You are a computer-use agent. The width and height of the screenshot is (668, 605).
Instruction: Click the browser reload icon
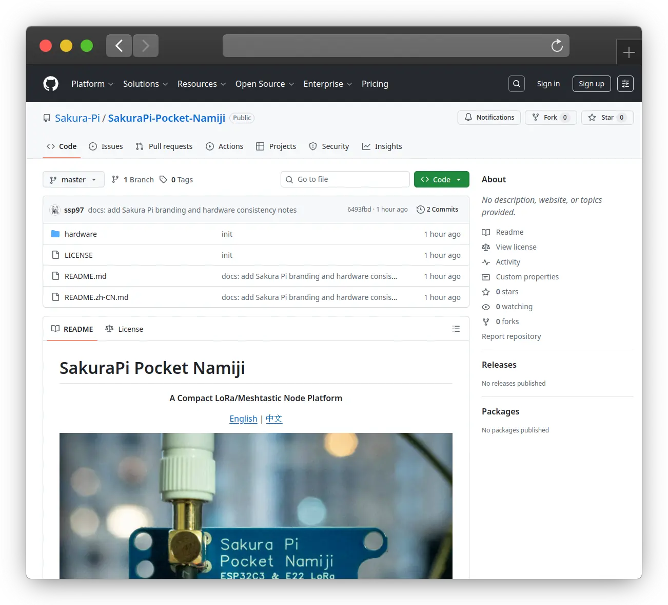557,46
